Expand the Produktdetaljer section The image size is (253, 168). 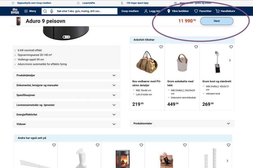click(x=66, y=75)
